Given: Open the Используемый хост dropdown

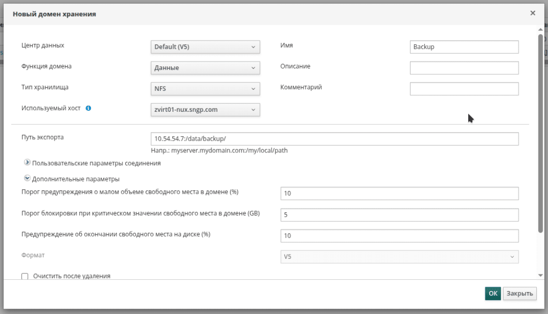Looking at the screenshot, I should point(205,110).
